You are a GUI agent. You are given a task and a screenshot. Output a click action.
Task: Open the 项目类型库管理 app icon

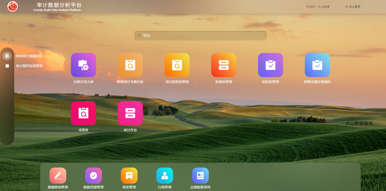[177, 65]
